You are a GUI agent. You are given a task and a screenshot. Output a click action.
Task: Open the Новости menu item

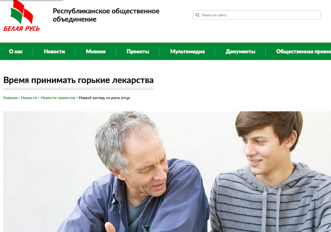pyautogui.click(x=54, y=51)
